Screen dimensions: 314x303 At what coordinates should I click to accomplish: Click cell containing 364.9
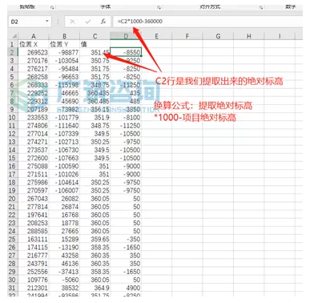95,288
